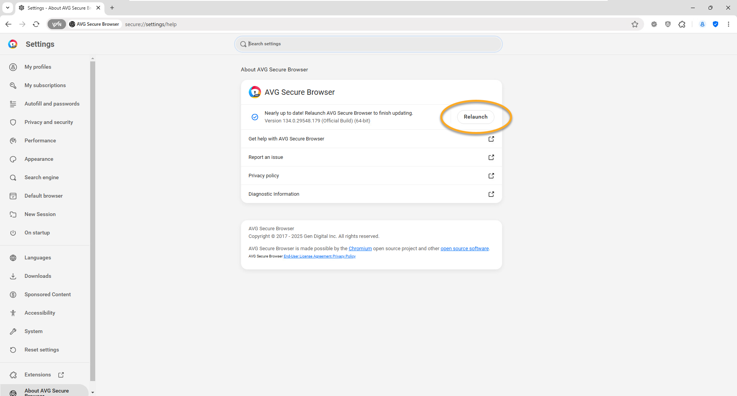The height and width of the screenshot is (396, 737).
Task: Select Privacy and security in sidebar
Action: coord(48,122)
